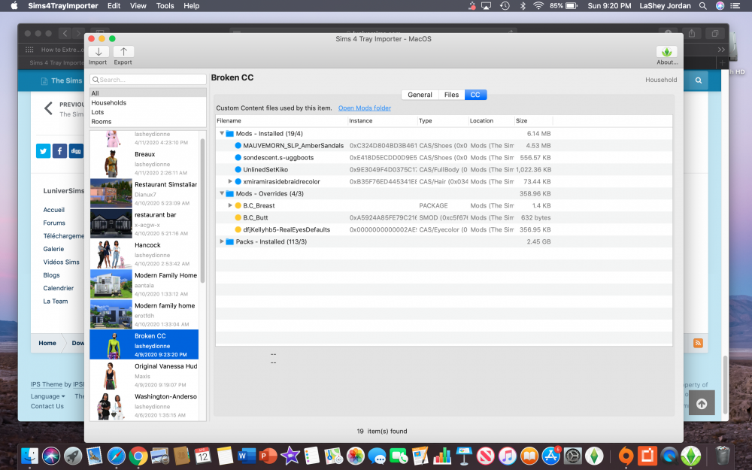Select the restaurant bar lot thumbnail
Viewport: 752px width, 470px height.
[x=111, y=223]
